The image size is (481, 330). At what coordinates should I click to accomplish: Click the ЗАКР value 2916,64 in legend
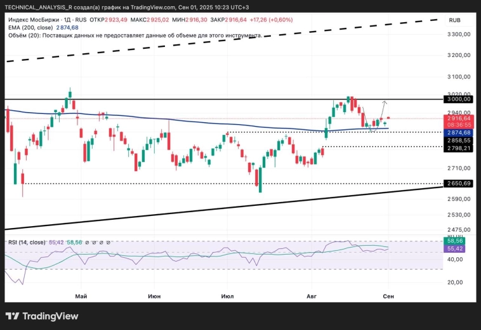235,20
